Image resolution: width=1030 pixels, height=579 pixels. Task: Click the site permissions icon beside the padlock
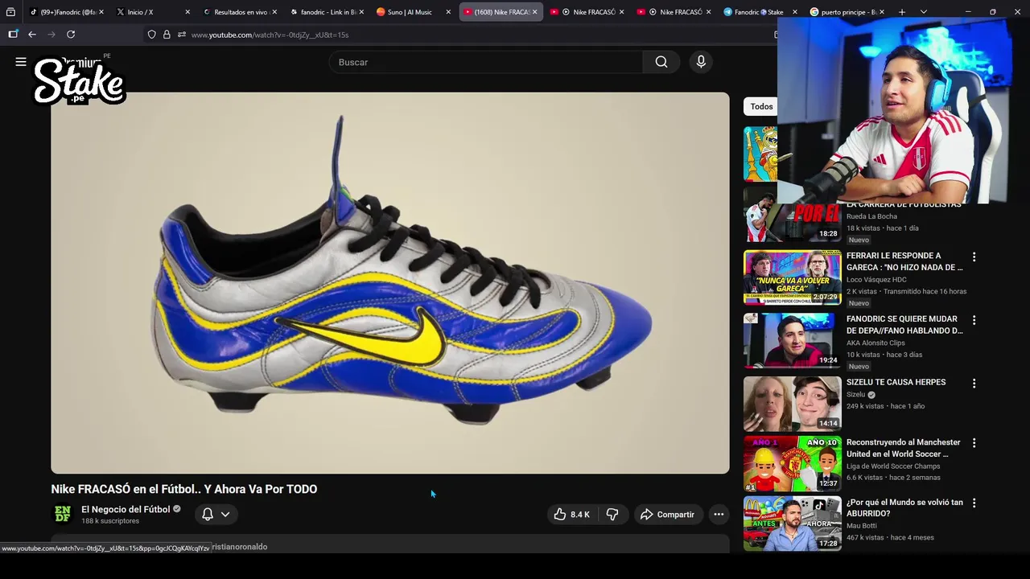point(182,35)
